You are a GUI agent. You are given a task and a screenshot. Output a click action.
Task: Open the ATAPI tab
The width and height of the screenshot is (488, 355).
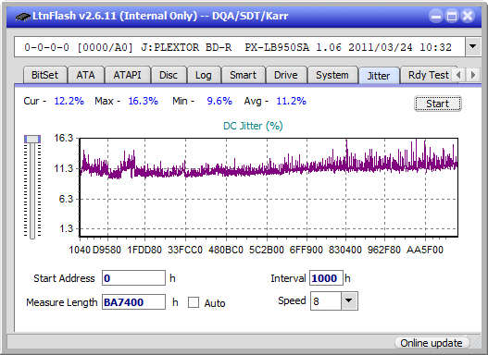[127, 75]
